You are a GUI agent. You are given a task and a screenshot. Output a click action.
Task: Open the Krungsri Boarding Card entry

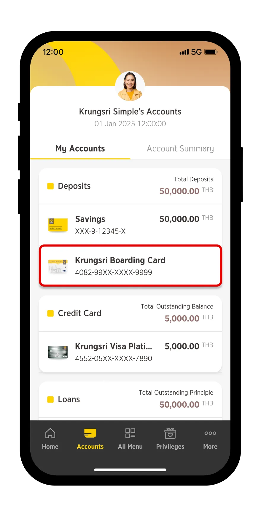(130, 266)
